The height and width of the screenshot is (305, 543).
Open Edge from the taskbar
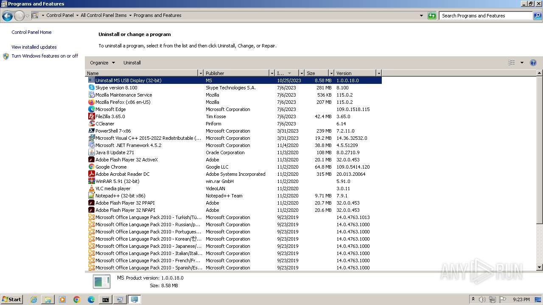(91, 299)
